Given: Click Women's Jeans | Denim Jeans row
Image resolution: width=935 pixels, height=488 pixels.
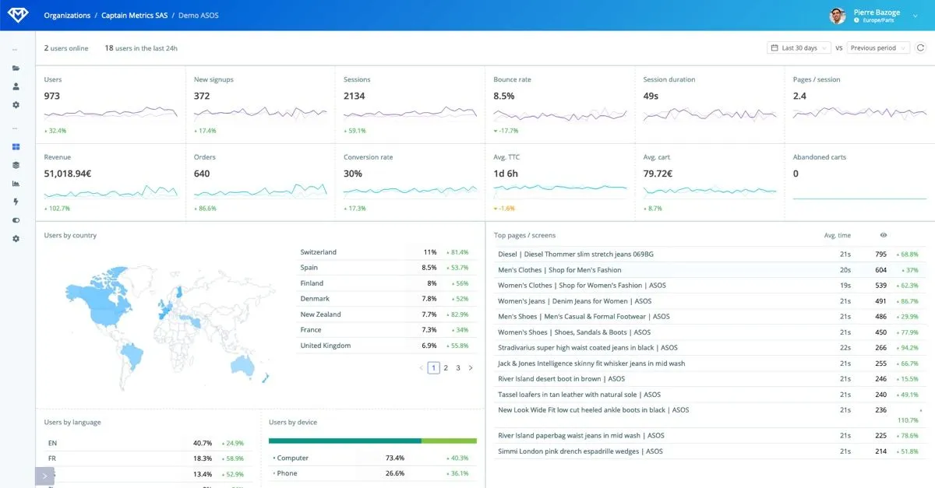Looking at the screenshot, I should (709, 301).
